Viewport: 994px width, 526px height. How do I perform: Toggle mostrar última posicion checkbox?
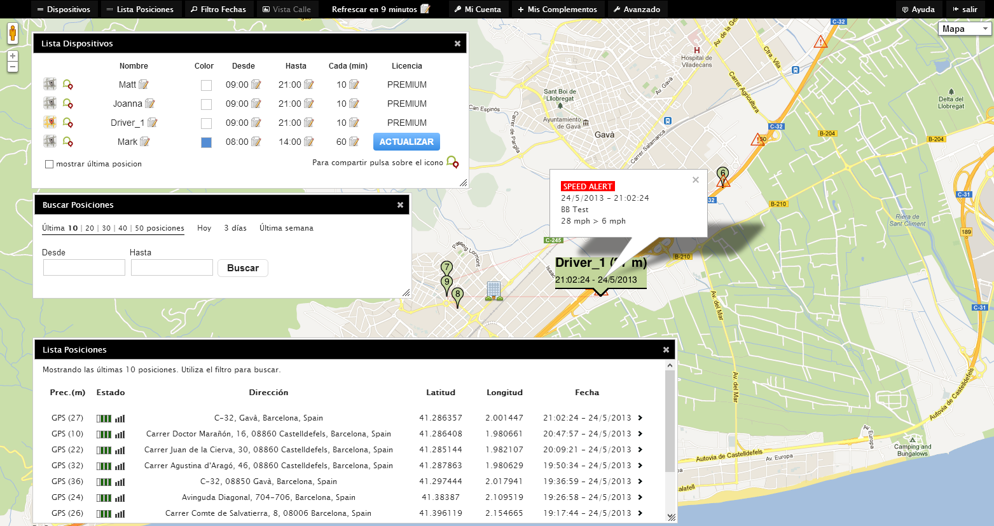click(49, 164)
